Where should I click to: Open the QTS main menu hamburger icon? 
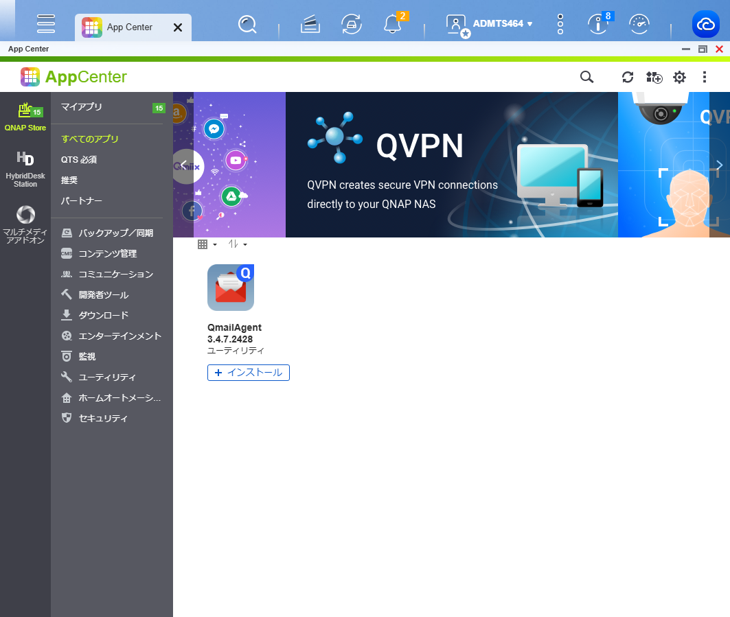point(45,24)
